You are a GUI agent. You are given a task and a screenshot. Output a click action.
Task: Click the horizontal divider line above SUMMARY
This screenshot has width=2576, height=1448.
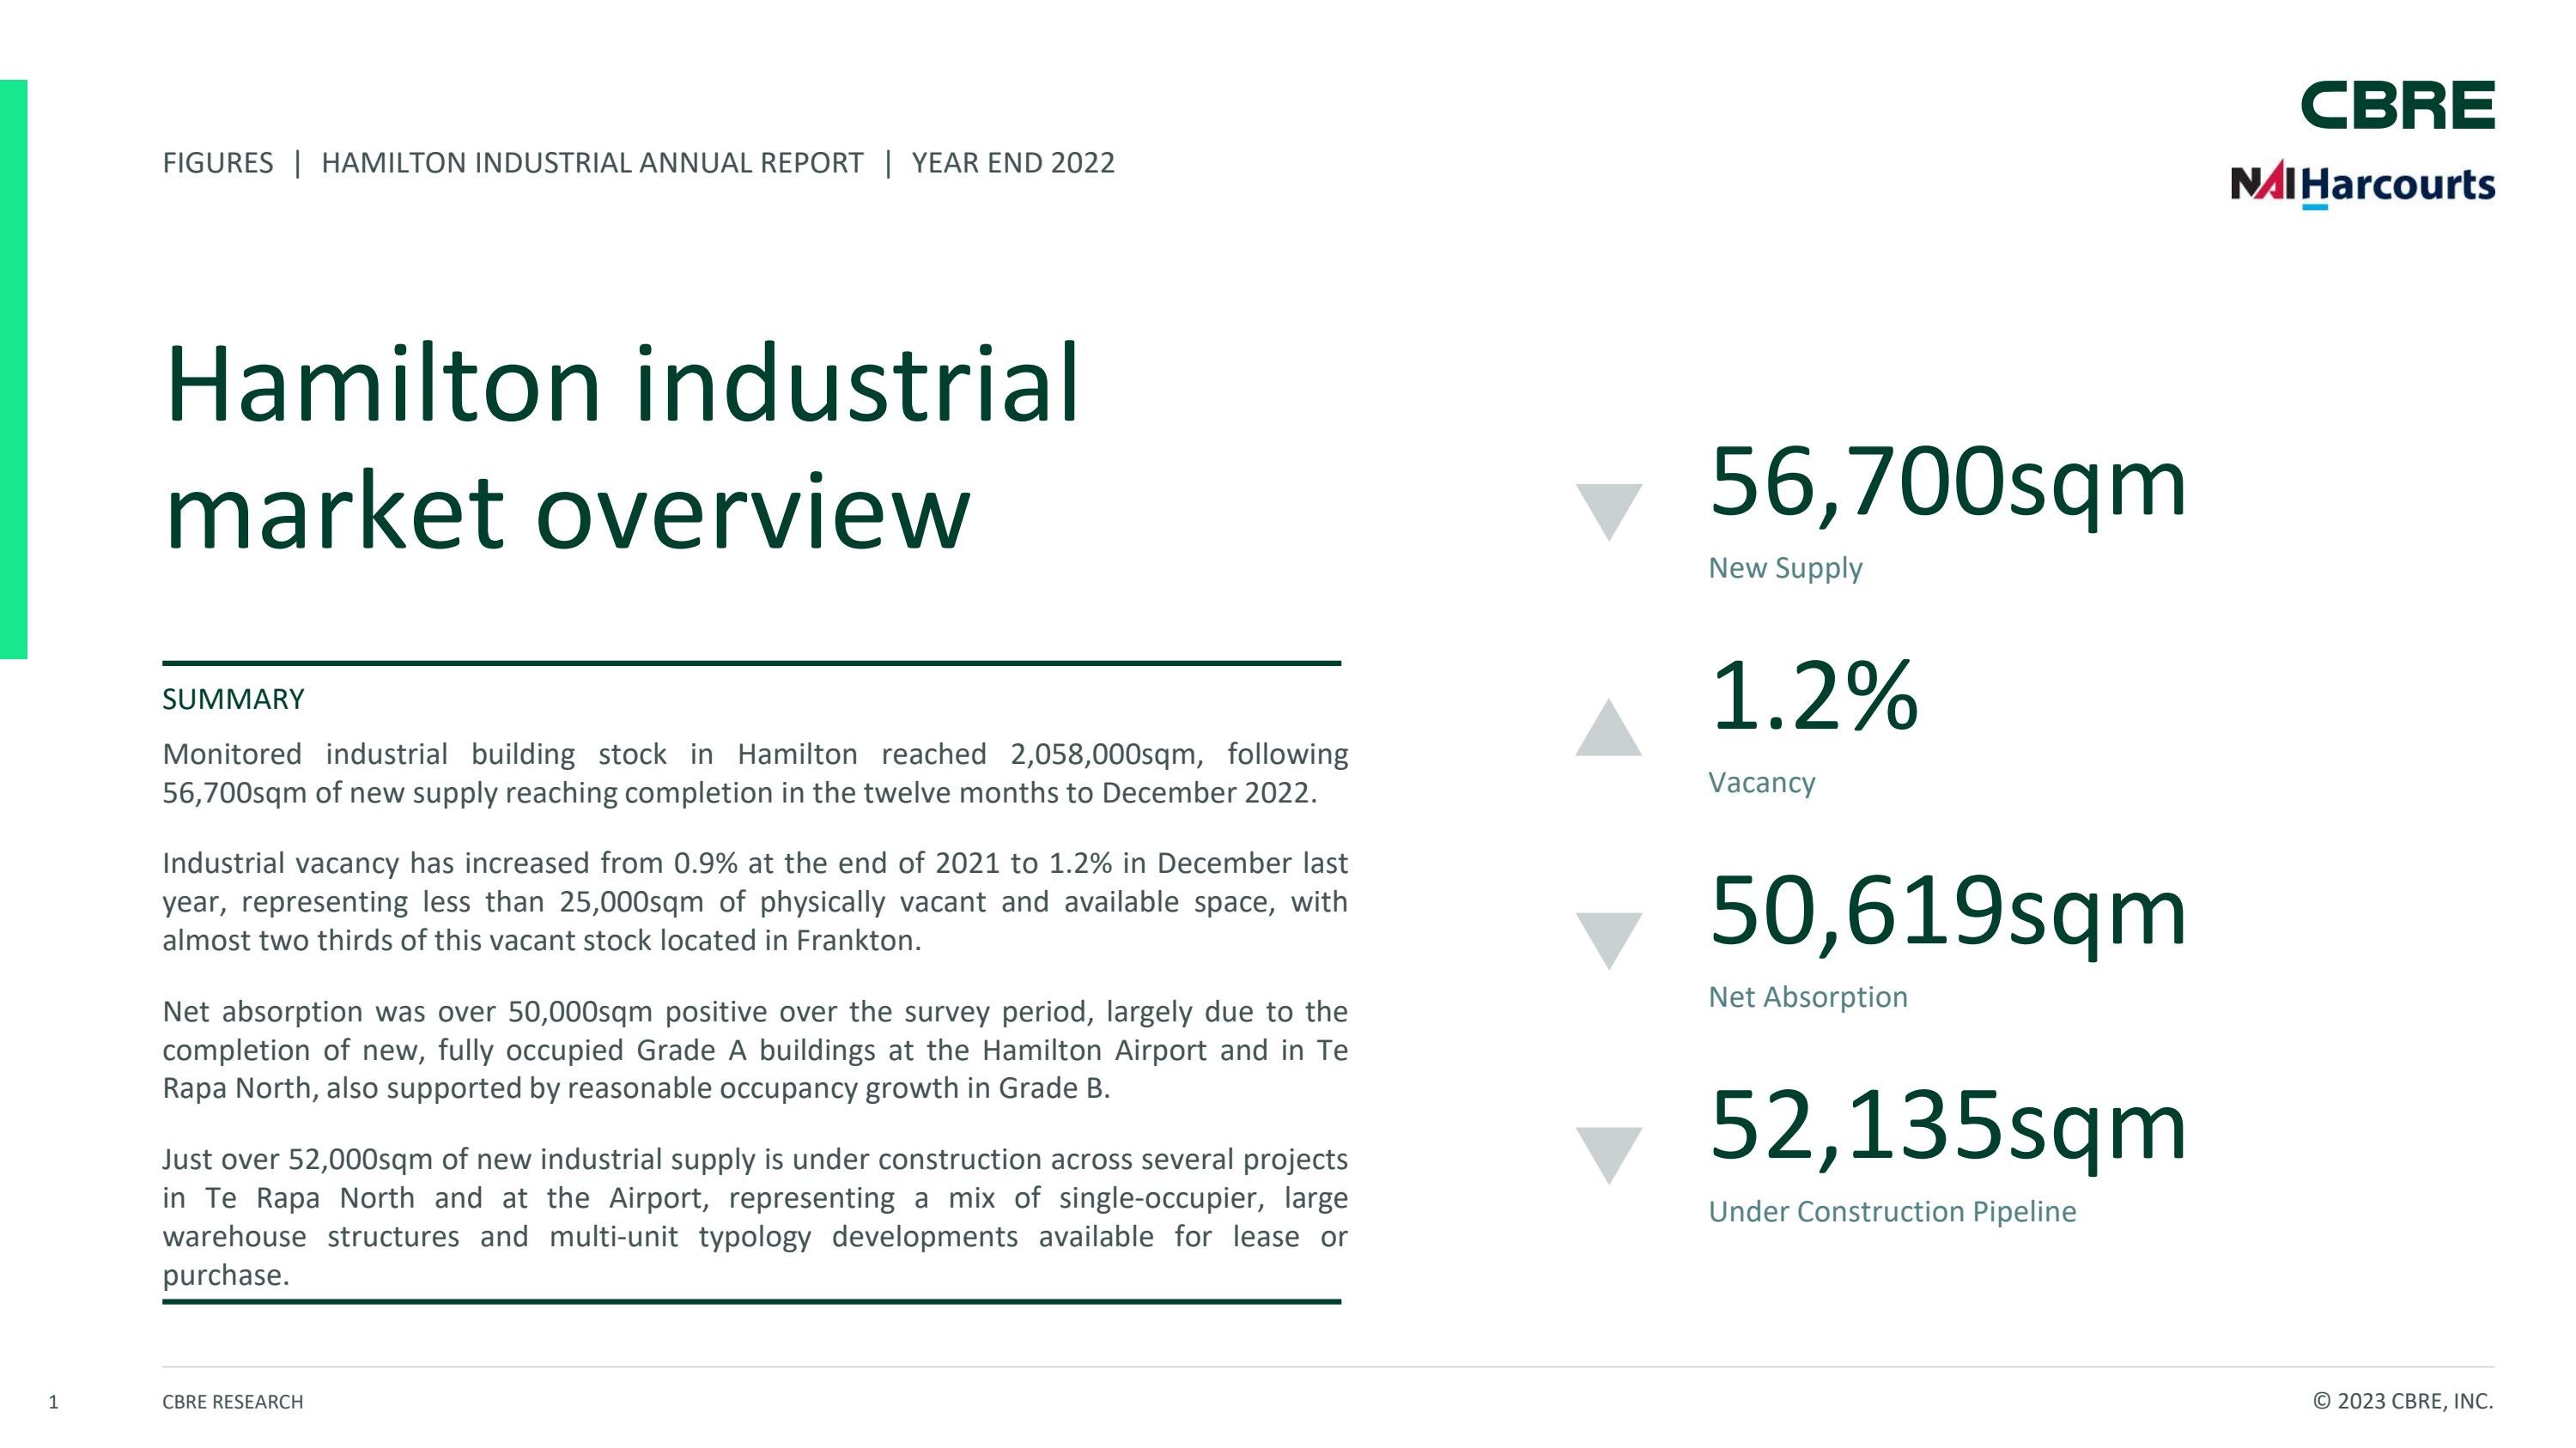pos(755,663)
